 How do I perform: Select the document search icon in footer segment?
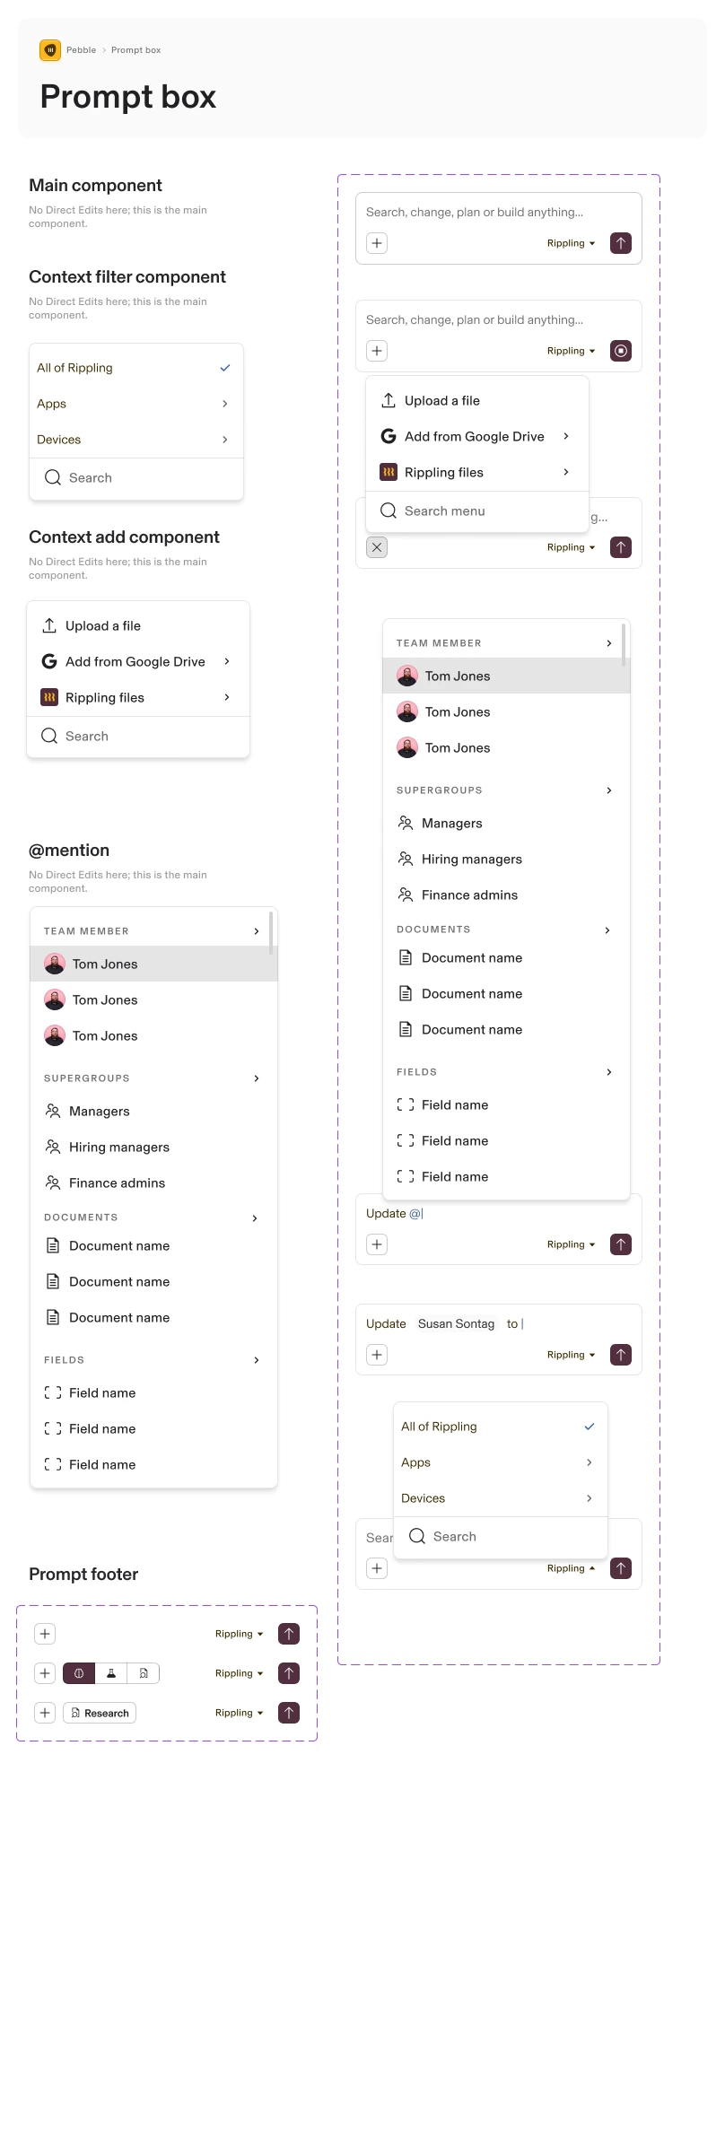[x=144, y=1673]
